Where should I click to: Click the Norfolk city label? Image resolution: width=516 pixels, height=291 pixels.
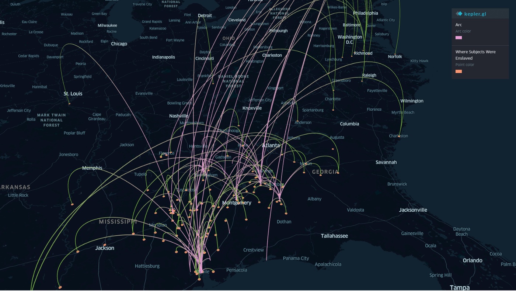point(395,56)
